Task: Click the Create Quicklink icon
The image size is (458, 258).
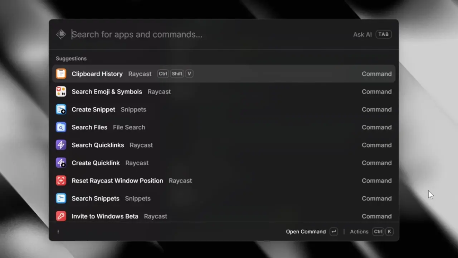Action: (x=61, y=163)
